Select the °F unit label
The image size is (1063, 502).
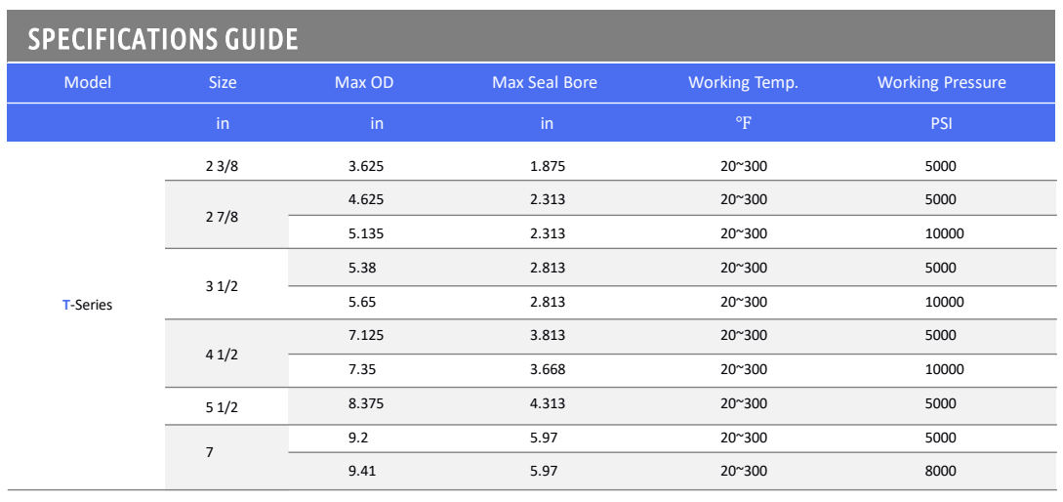click(x=743, y=124)
